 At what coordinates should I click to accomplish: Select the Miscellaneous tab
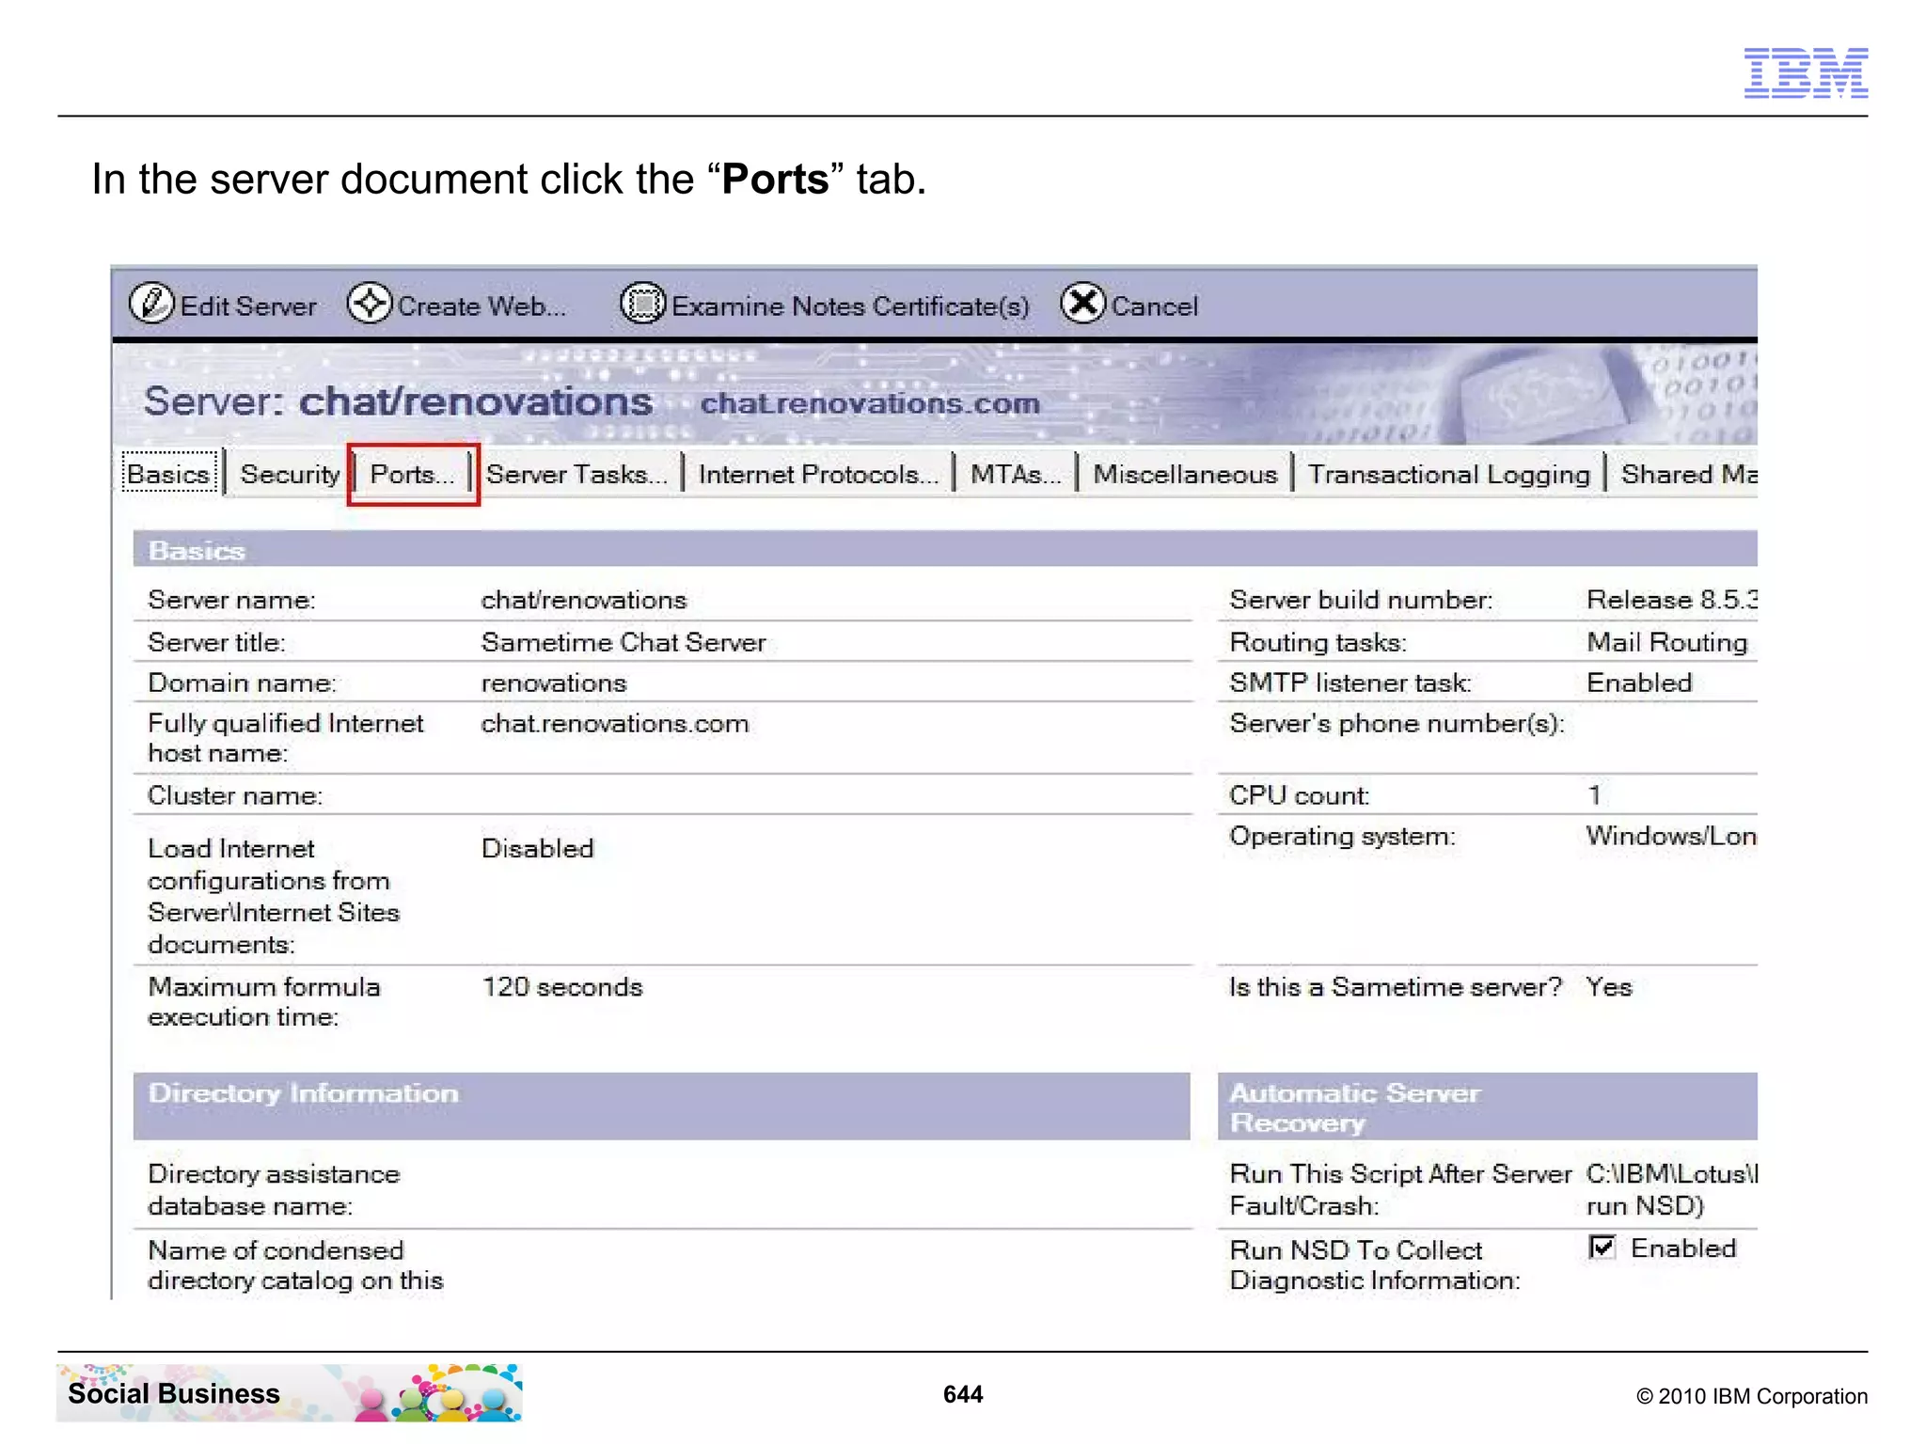tap(1185, 474)
